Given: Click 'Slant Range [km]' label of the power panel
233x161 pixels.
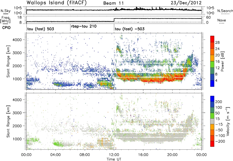Looking at the screenshot, I should pyautogui.click(x=8, y=61).
